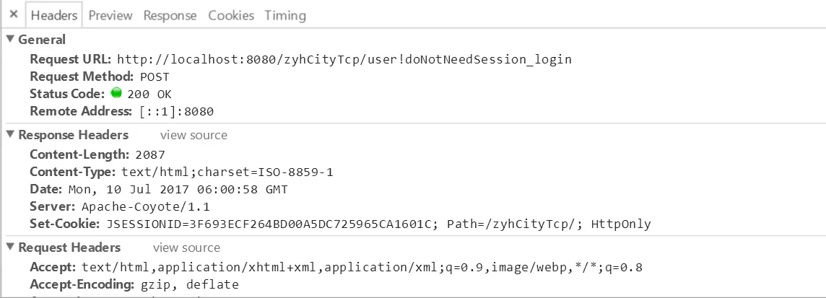
Task: Collapse the Request Headers section
Action: 10,247
